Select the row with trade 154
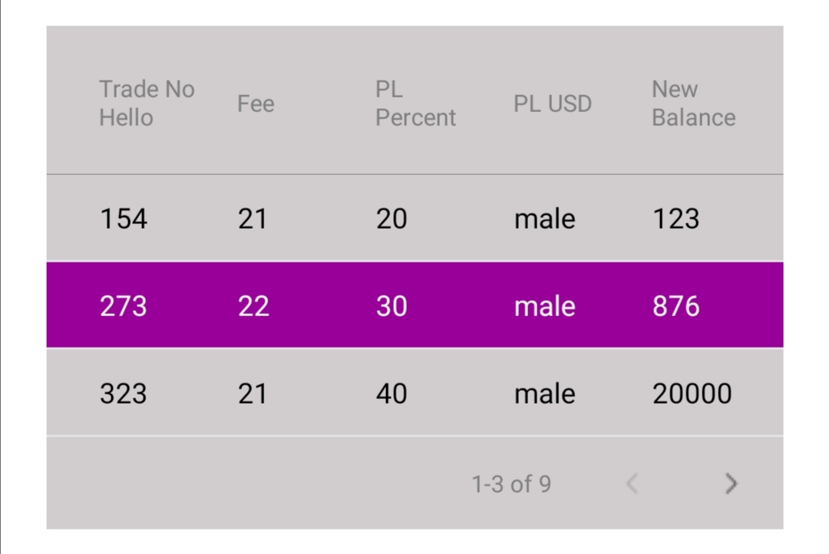The image size is (829, 554). pos(124,219)
